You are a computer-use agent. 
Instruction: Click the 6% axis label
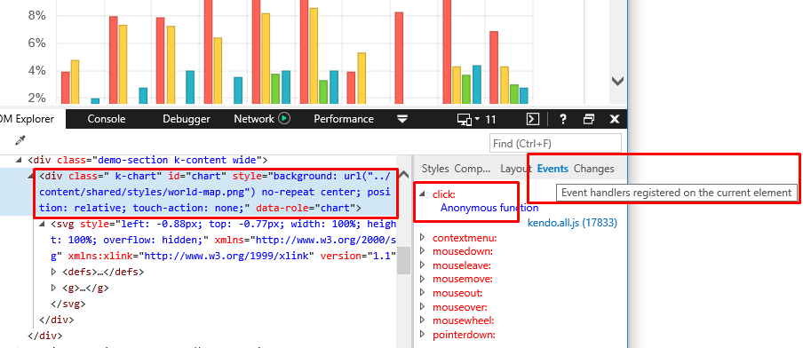pos(37,43)
